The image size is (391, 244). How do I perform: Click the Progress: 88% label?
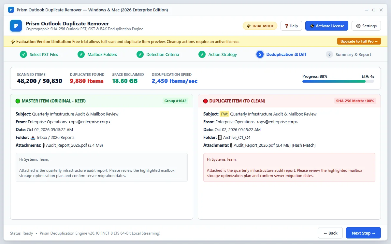tap(315, 76)
